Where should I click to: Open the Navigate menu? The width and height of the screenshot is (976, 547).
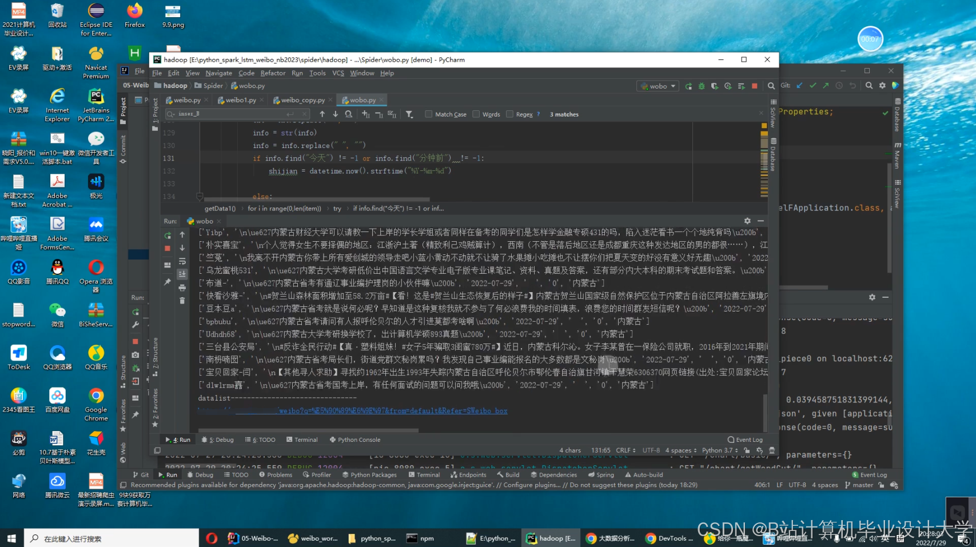pyautogui.click(x=218, y=73)
